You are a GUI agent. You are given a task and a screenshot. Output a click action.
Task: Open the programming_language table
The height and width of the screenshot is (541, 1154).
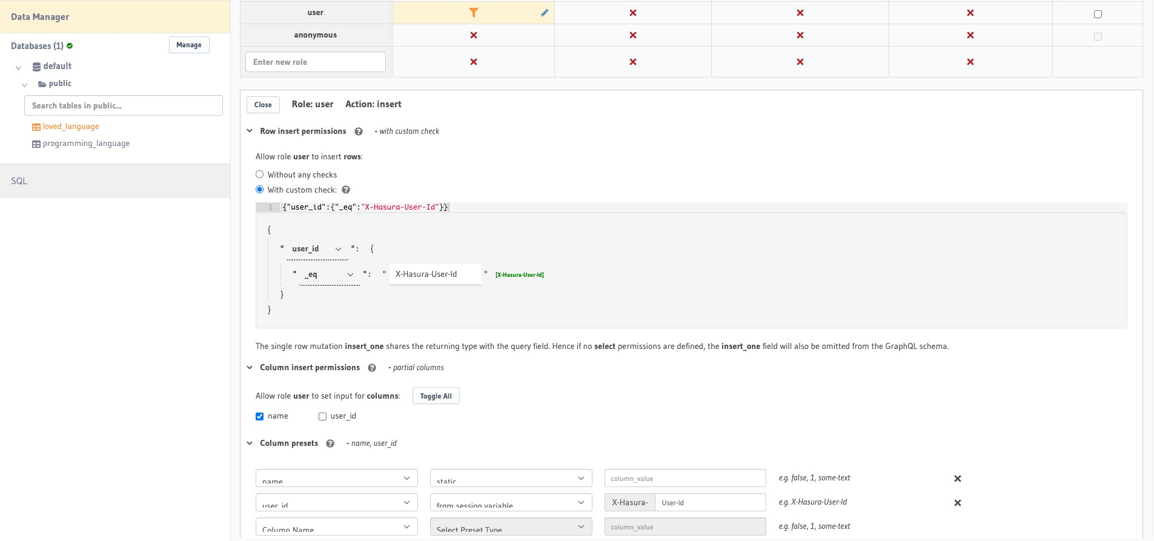click(86, 144)
